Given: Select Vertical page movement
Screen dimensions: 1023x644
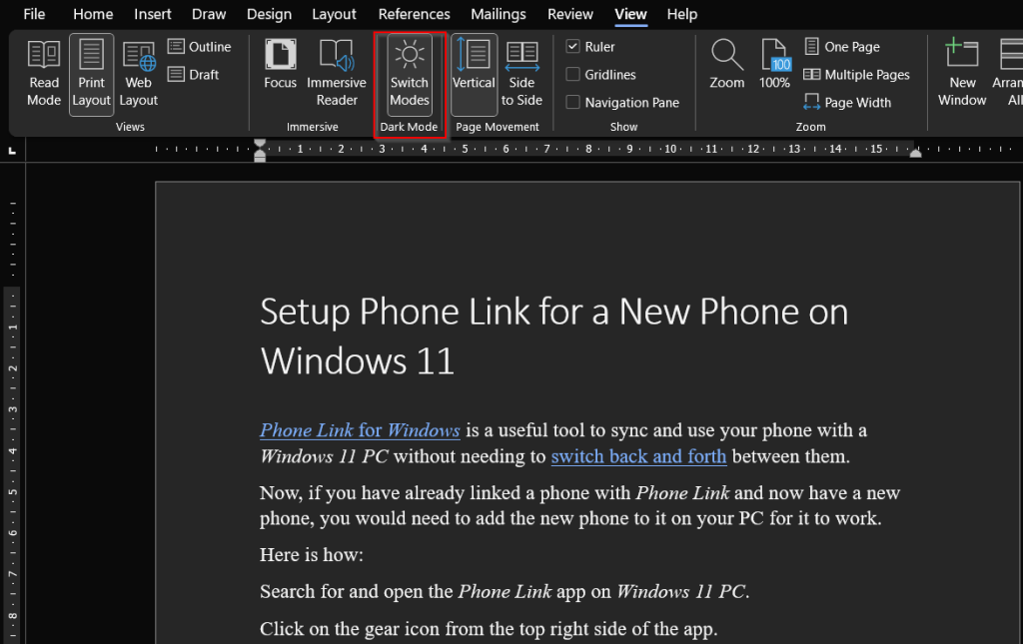Looking at the screenshot, I should 474,74.
